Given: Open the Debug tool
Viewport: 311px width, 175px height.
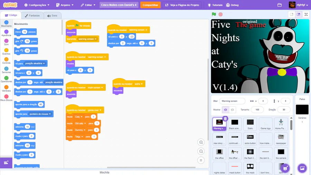Looking at the screenshot, I should 232,5.
